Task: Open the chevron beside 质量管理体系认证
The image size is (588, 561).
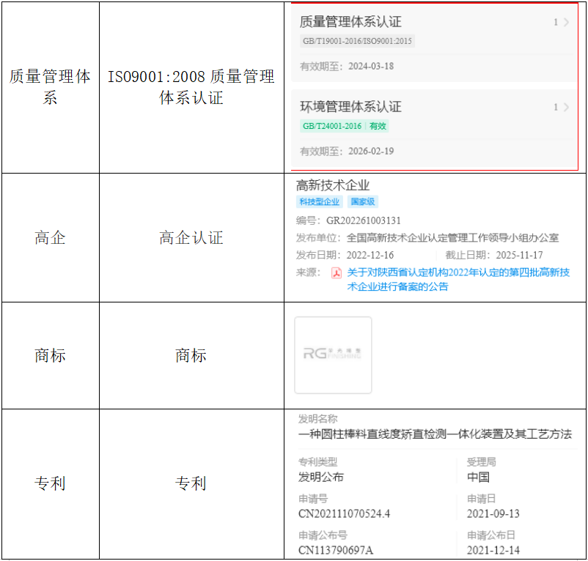Action: [x=566, y=23]
